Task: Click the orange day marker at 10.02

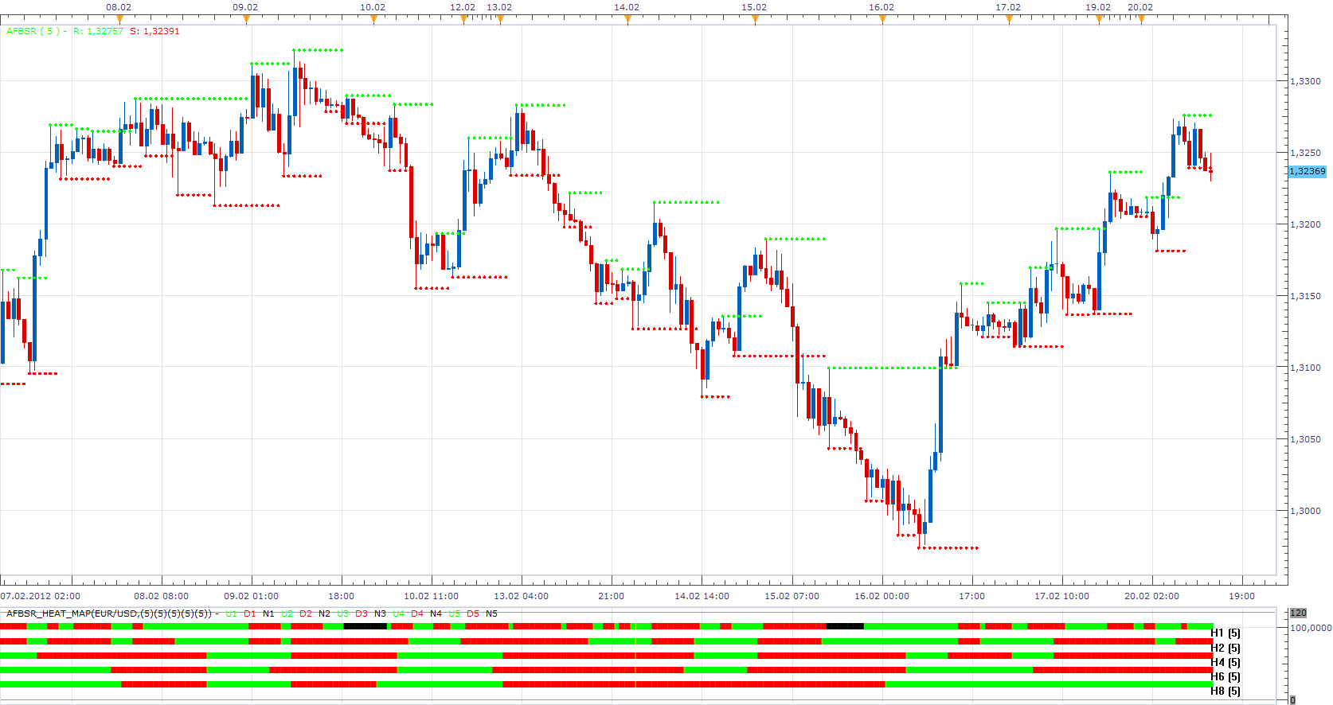Action: pos(373,20)
